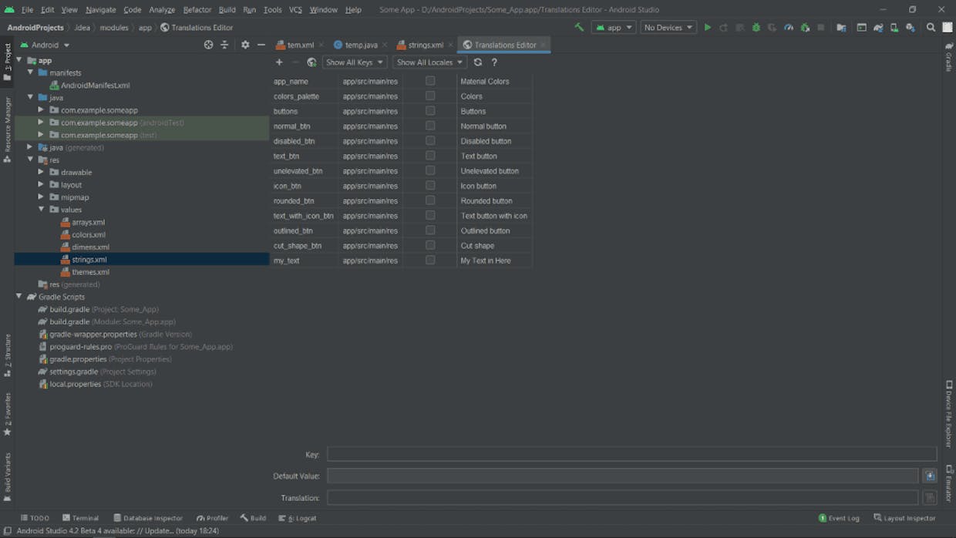The height and width of the screenshot is (538, 956).
Task: Open Device File Explorer side tab
Action: click(949, 414)
